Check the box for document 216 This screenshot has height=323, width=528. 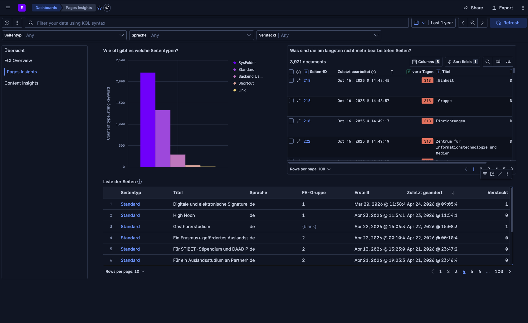tap(291, 121)
